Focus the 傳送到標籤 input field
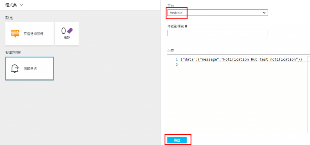 pyautogui.click(x=217, y=33)
